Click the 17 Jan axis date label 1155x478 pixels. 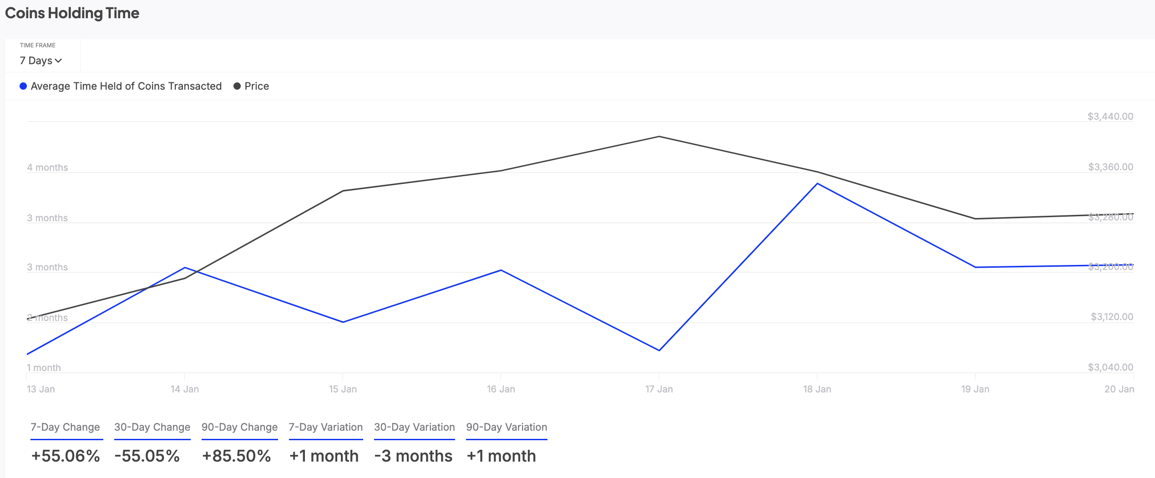click(x=659, y=389)
